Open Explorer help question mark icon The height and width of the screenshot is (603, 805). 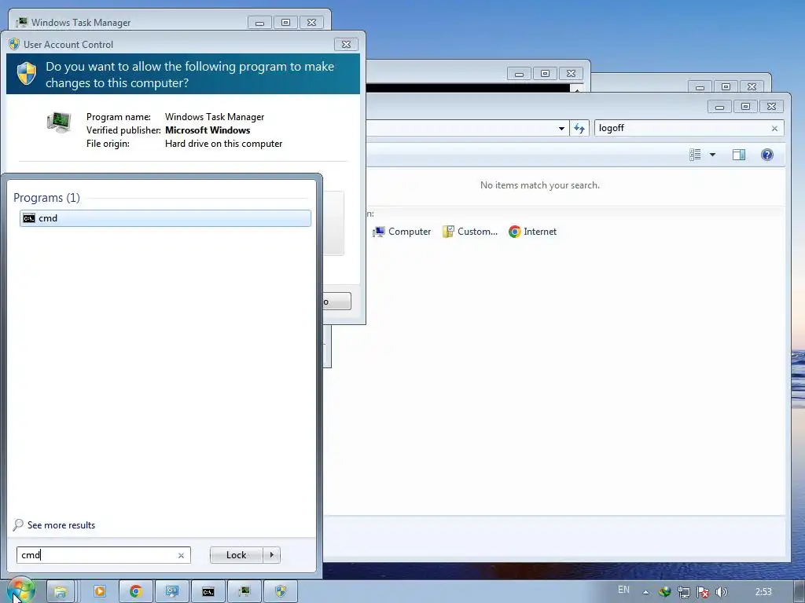767,155
